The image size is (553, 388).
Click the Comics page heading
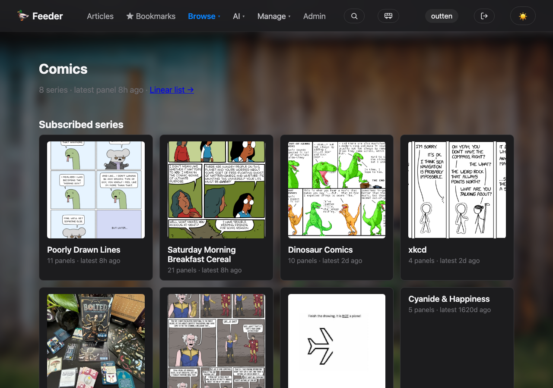click(x=63, y=69)
